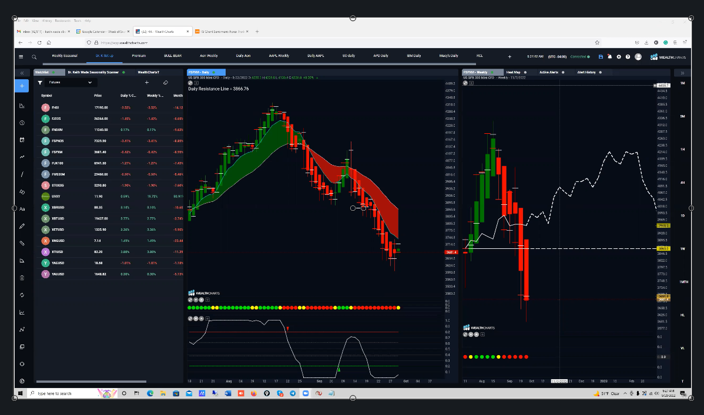Toggle green dot on FSPXM - Weekly tab
The width and height of the screenshot is (704, 415).
click(492, 72)
